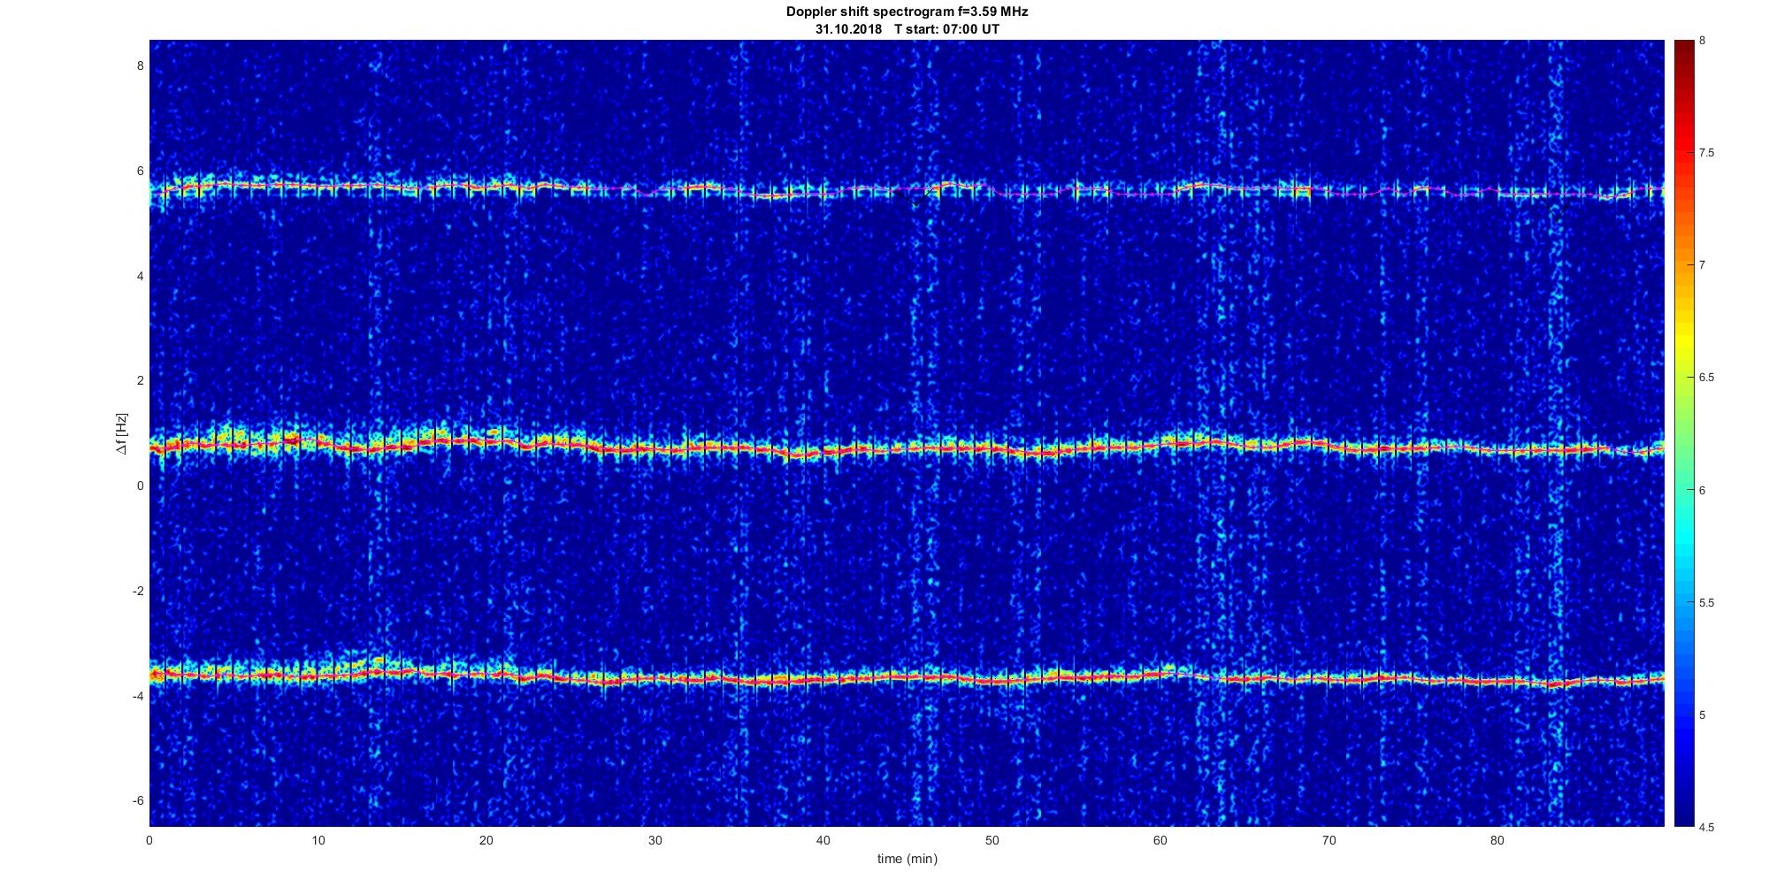Click the y-axis tick label '-2'
Image resolution: width=1769 pixels, height=887 pixels.
pyautogui.click(x=138, y=591)
